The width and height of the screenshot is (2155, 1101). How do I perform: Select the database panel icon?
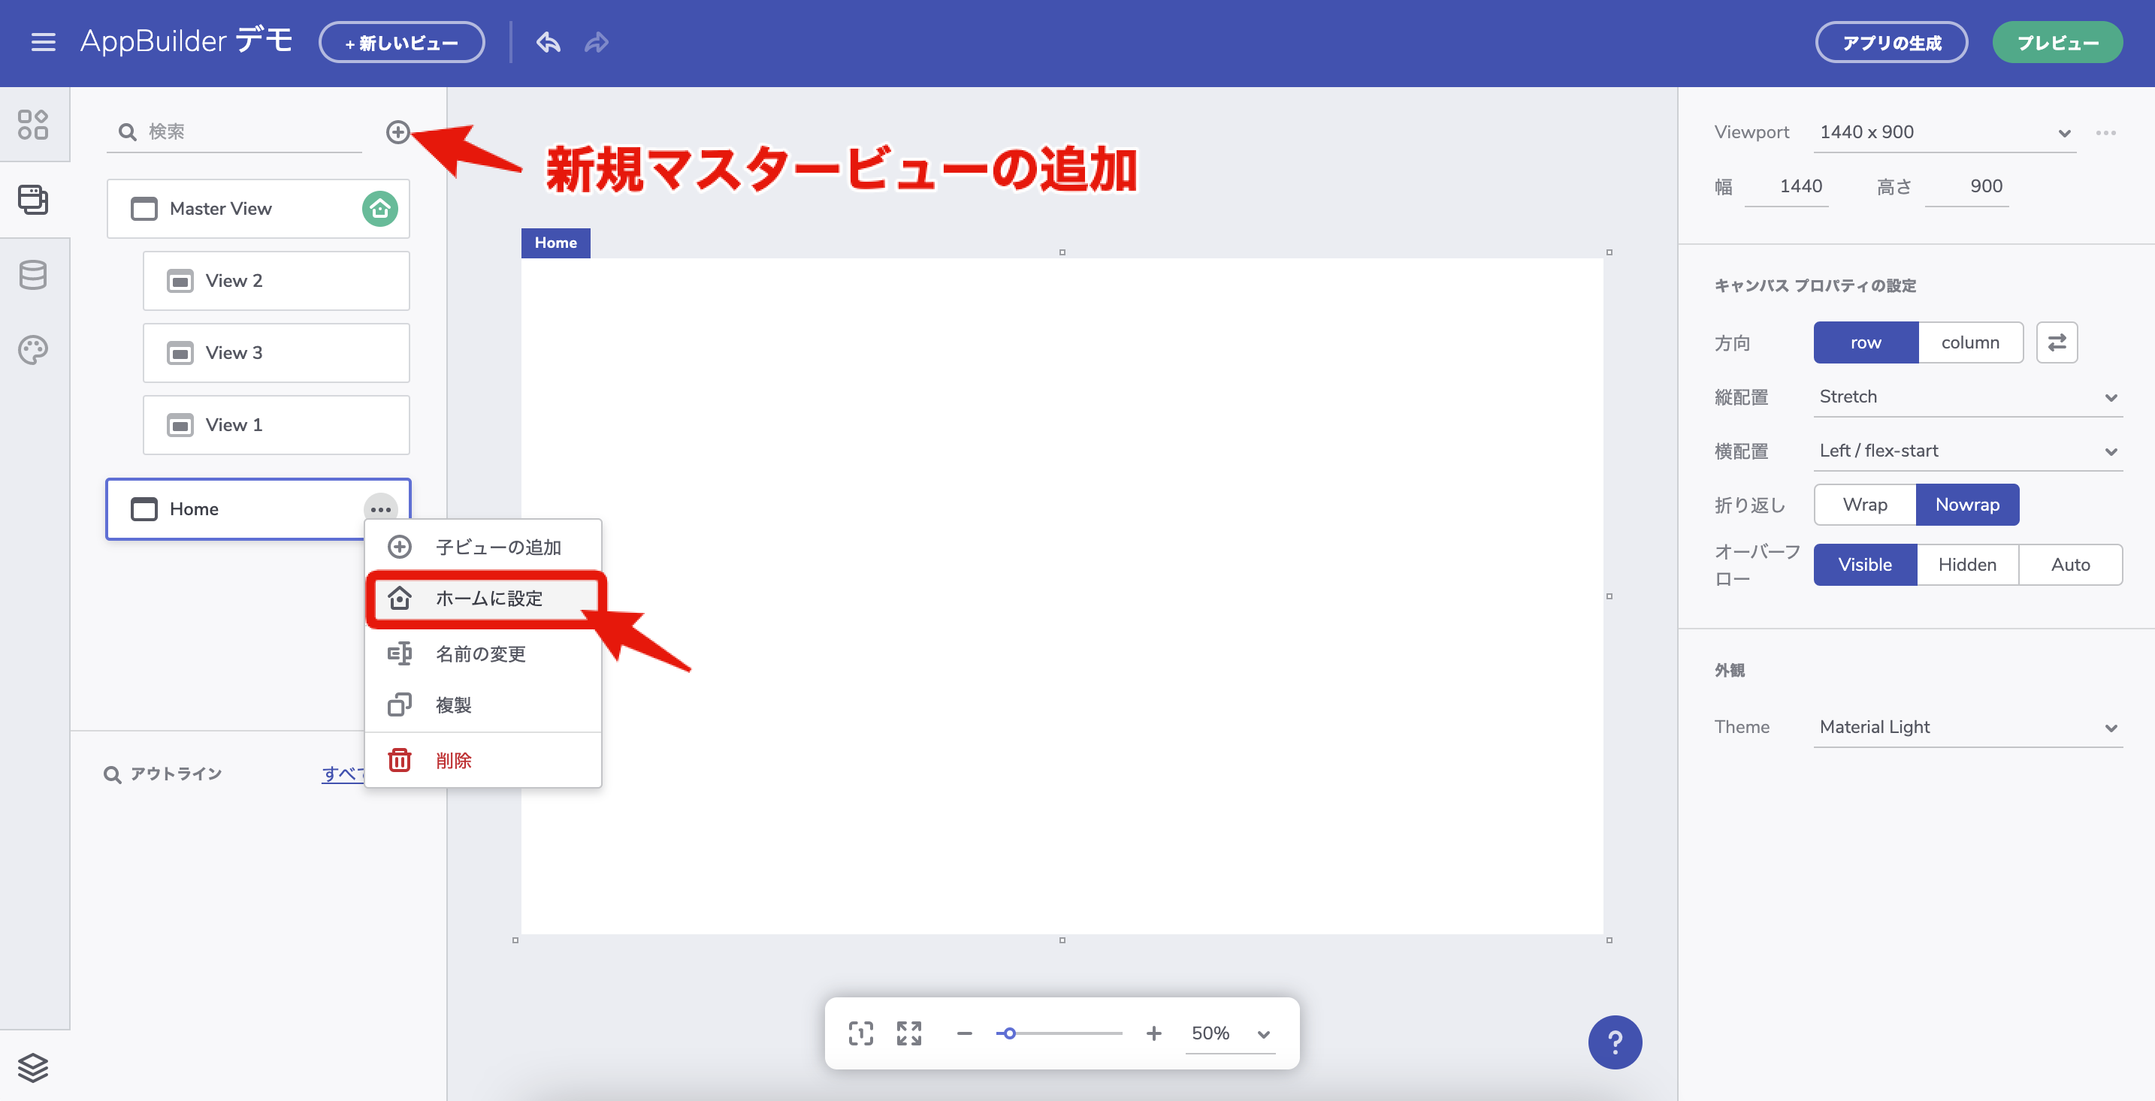tap(35, 275)
